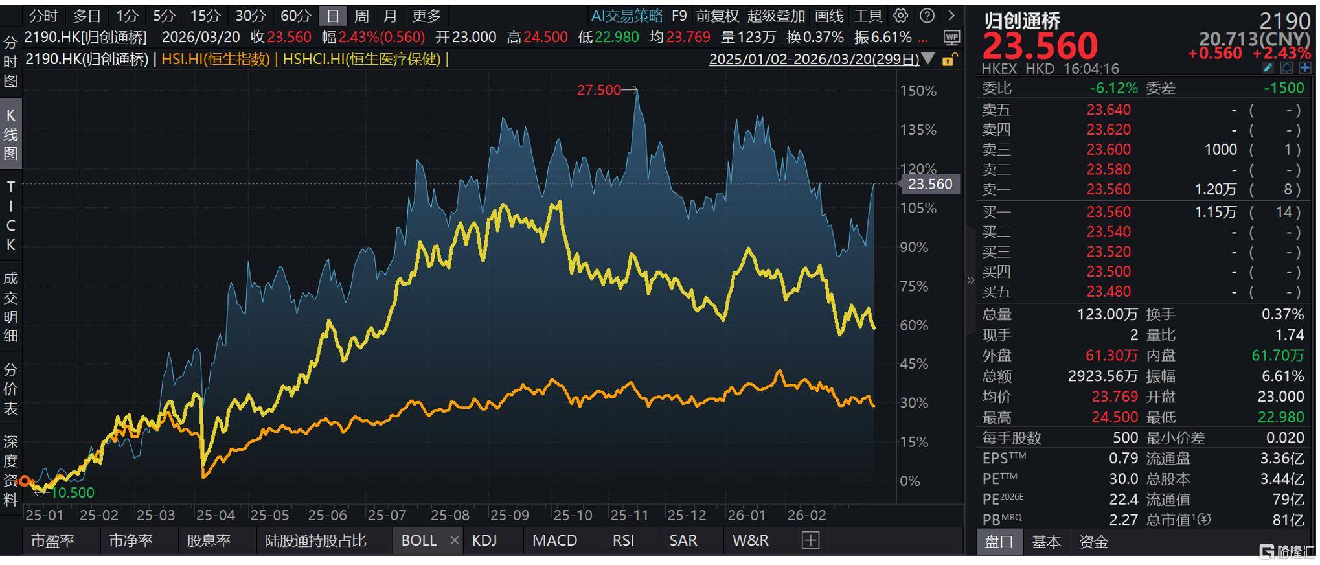Click the WP icon beside quote row
This screenshot has width=1320, height=565.
click(951, 38)
